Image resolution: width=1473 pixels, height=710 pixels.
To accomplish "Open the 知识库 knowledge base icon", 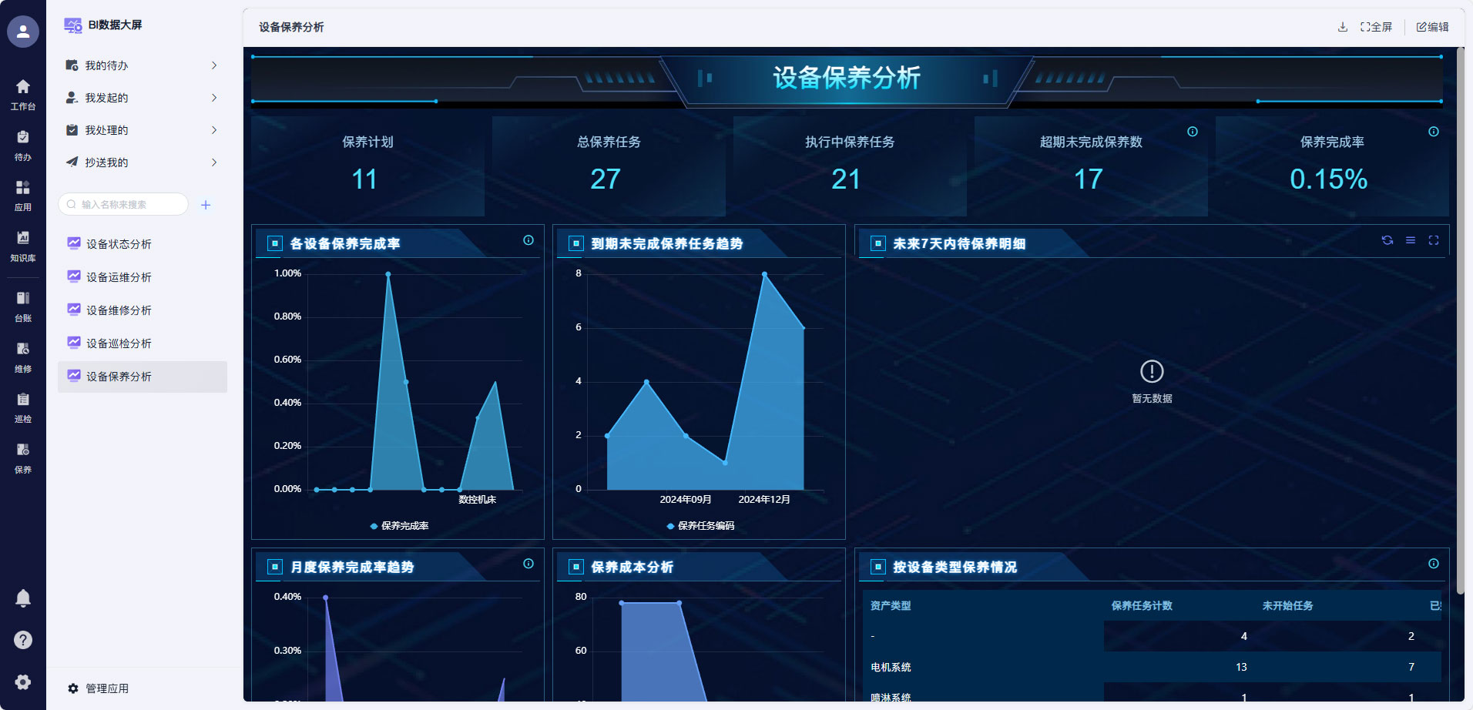I will point(23,245).
